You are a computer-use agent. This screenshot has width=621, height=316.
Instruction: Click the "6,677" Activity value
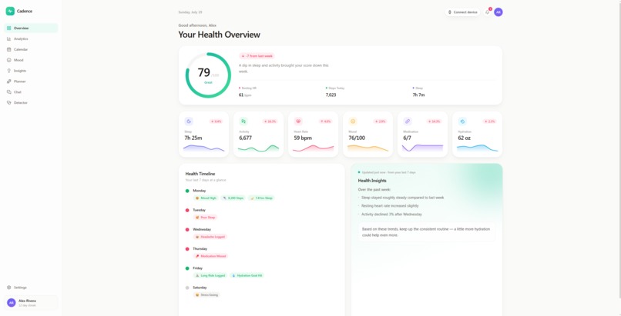pyautogui.click(x=246, y=138)
